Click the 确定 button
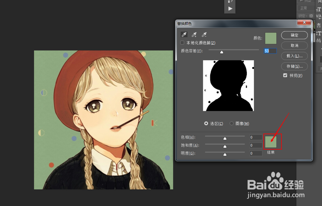Image resolution: width=322 pixels, height=206 pixels. (294, 35)
